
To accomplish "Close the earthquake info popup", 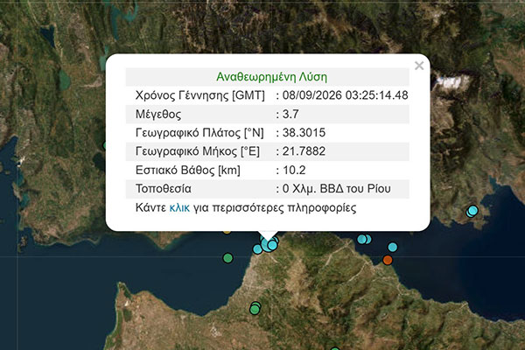I will click(x=419, y=66).
